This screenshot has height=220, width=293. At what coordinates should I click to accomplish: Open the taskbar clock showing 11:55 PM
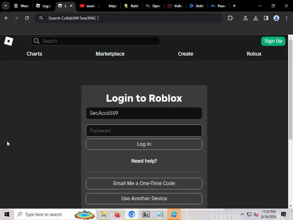[x=268, y=214]
